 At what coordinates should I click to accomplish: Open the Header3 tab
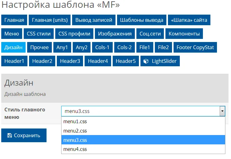(x=70, y=61)
